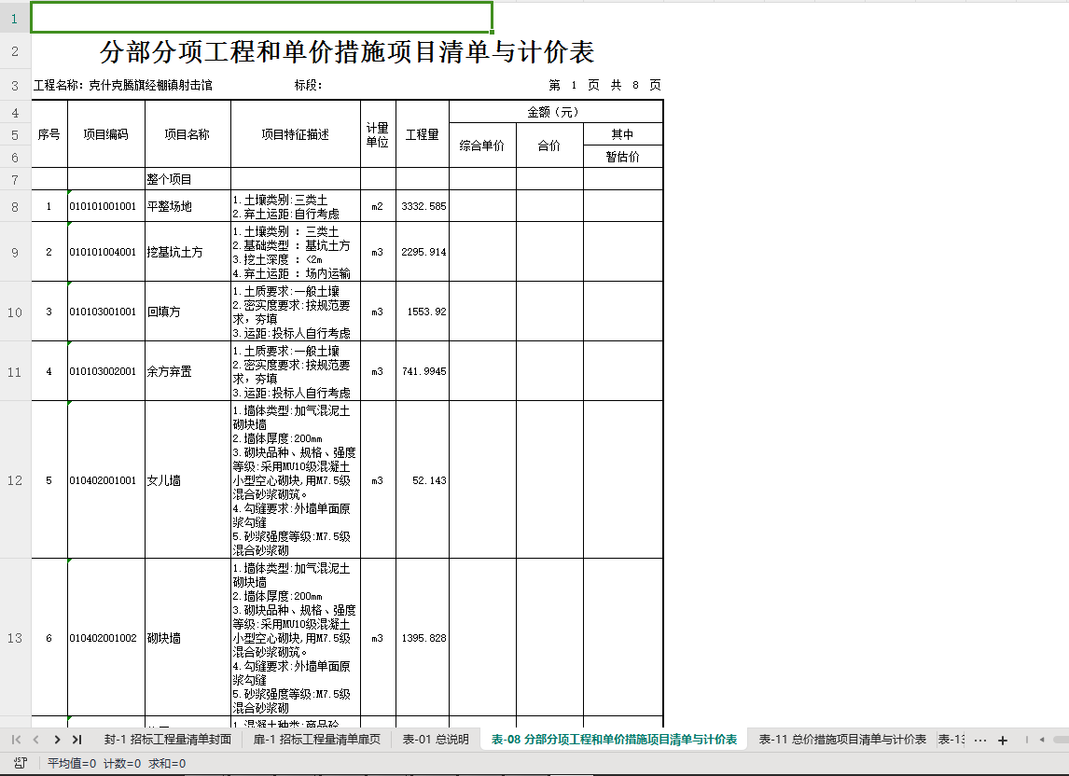Select the quantity cell 741.9945

pyautogui.click(x=423, y=371)
